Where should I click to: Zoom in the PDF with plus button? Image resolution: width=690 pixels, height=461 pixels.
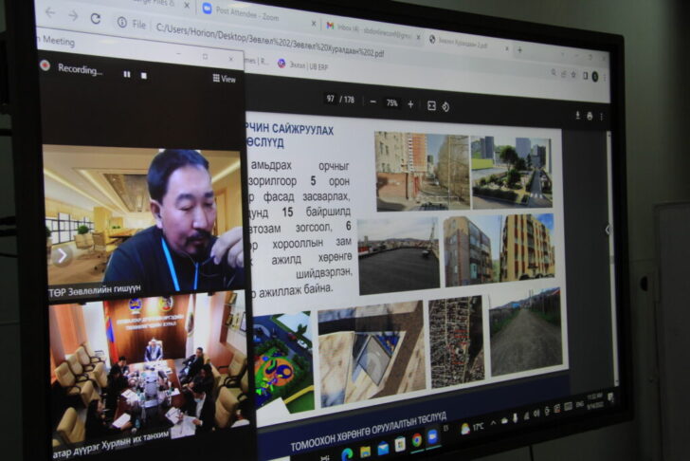coord(410,103)
